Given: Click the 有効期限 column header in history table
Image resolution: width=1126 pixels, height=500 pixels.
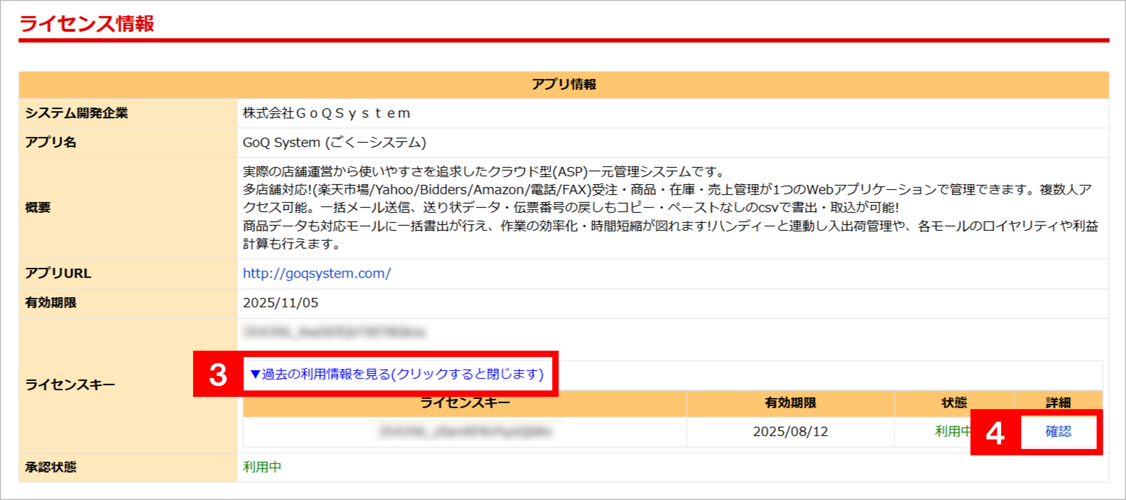Looking at the screenshot, I should click(790, 403).
